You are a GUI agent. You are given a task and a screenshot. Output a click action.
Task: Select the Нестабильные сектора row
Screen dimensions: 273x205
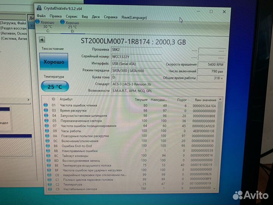coord(130,189)
